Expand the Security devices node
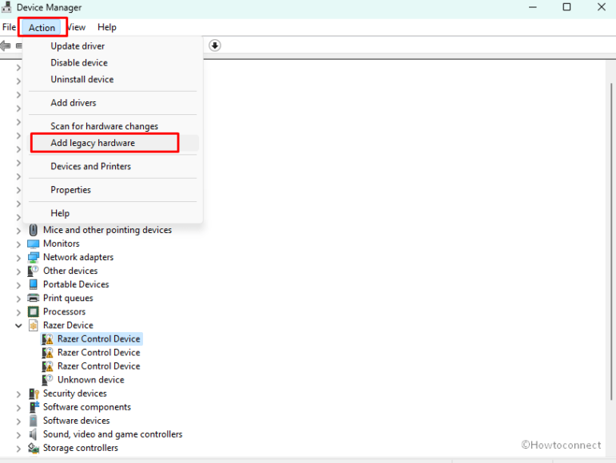Screen dimensions: 616x463 pyautogui.click(x=18, y=394)
